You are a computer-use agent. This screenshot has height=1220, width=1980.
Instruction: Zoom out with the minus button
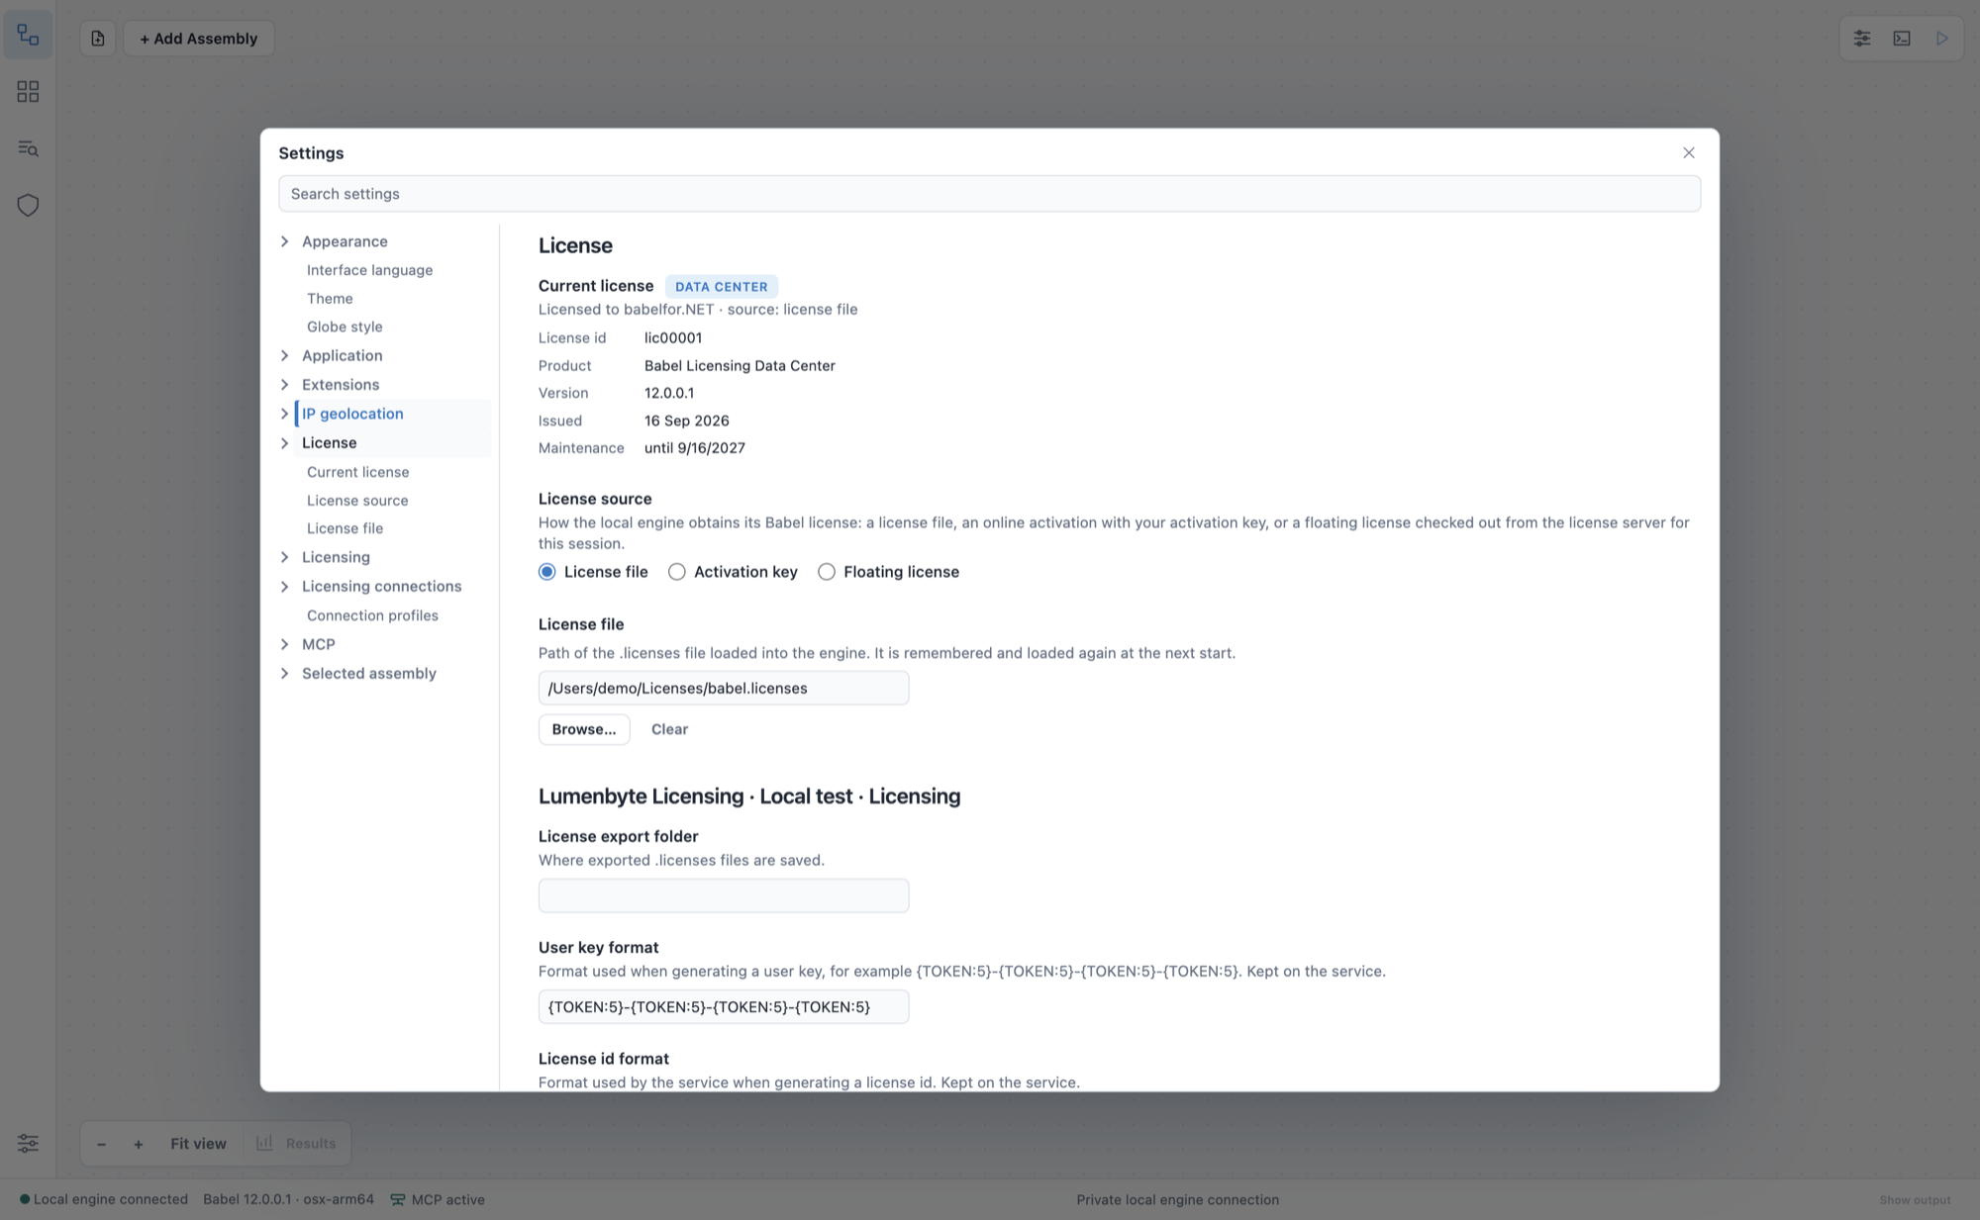click(x=101, y=1144)
